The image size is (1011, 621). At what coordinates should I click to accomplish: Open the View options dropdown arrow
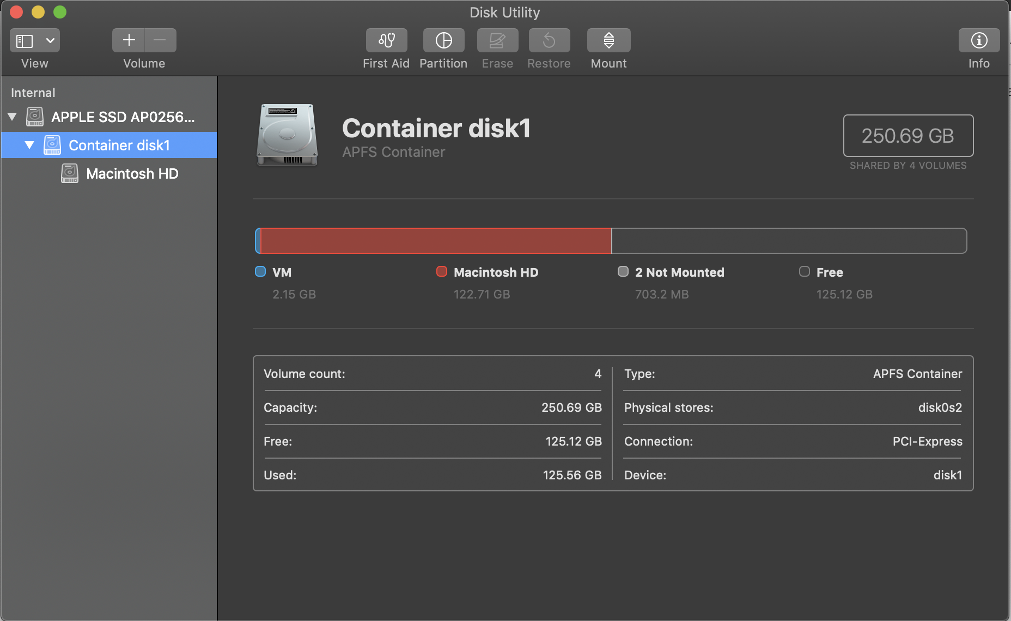(x=50, y=40)
